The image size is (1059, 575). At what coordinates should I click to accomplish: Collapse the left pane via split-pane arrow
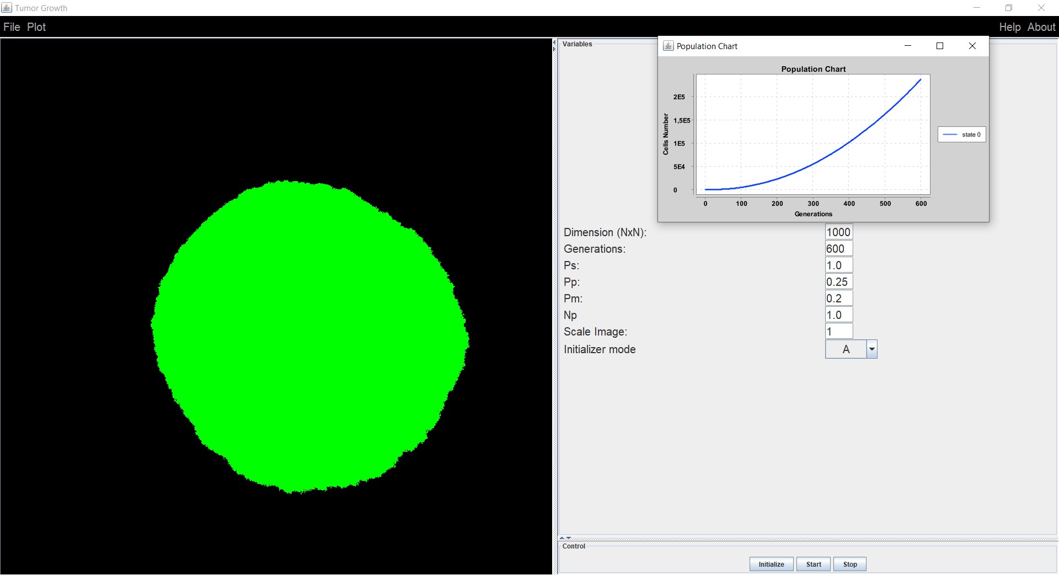pyautogui.click(x=554, y=42)
